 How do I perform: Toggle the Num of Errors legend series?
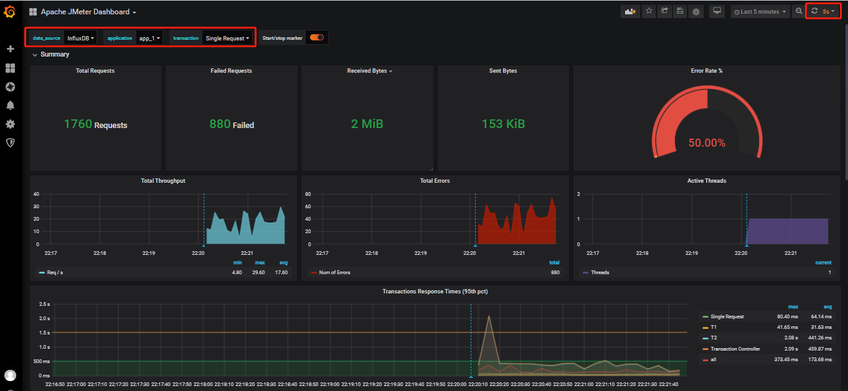coord(334,272)
